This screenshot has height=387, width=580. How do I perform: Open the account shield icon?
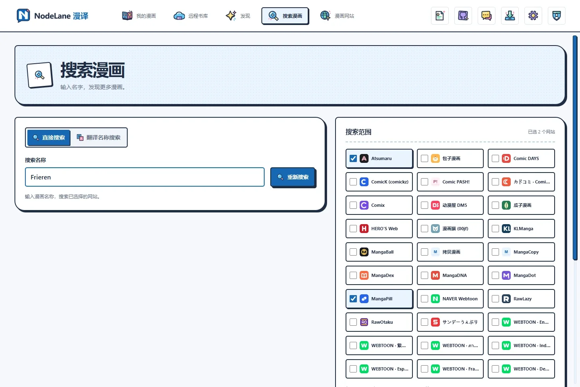point(557,16)
